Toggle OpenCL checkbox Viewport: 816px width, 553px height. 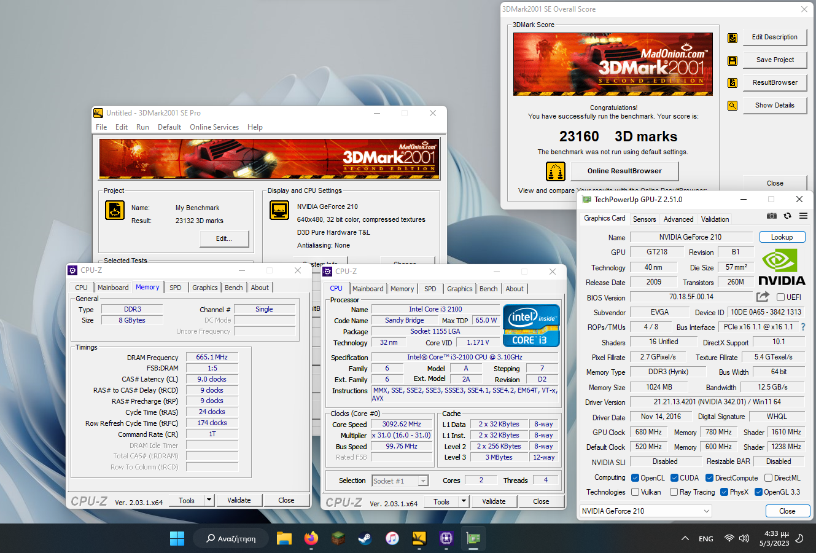coord(635,477)
